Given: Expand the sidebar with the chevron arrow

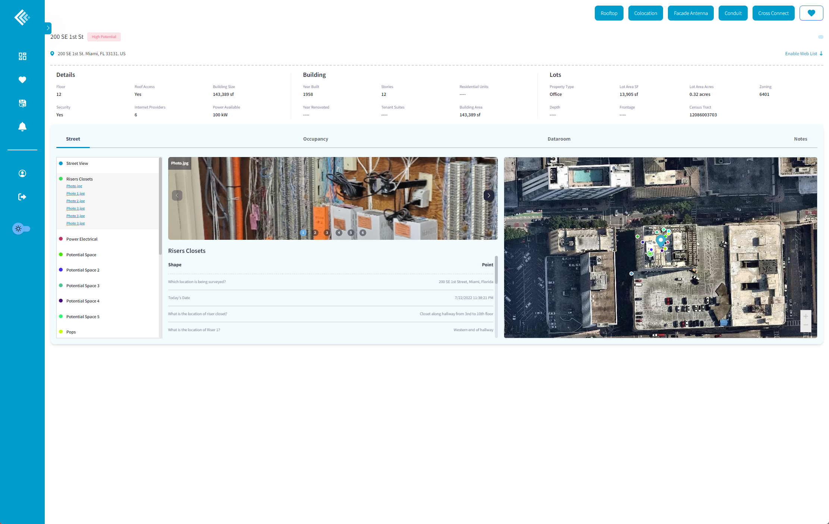Looking at the screenshot, I should pos(48,28).
